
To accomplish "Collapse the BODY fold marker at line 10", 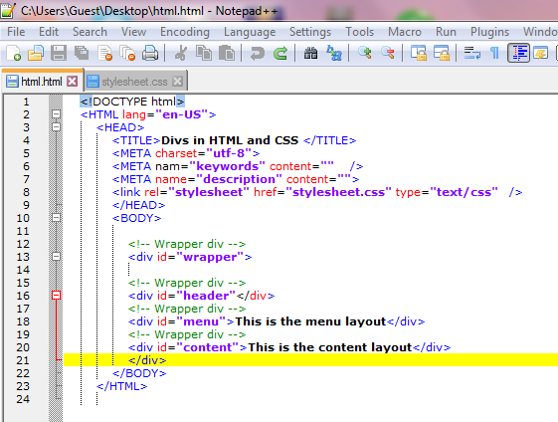I will 56,218.
